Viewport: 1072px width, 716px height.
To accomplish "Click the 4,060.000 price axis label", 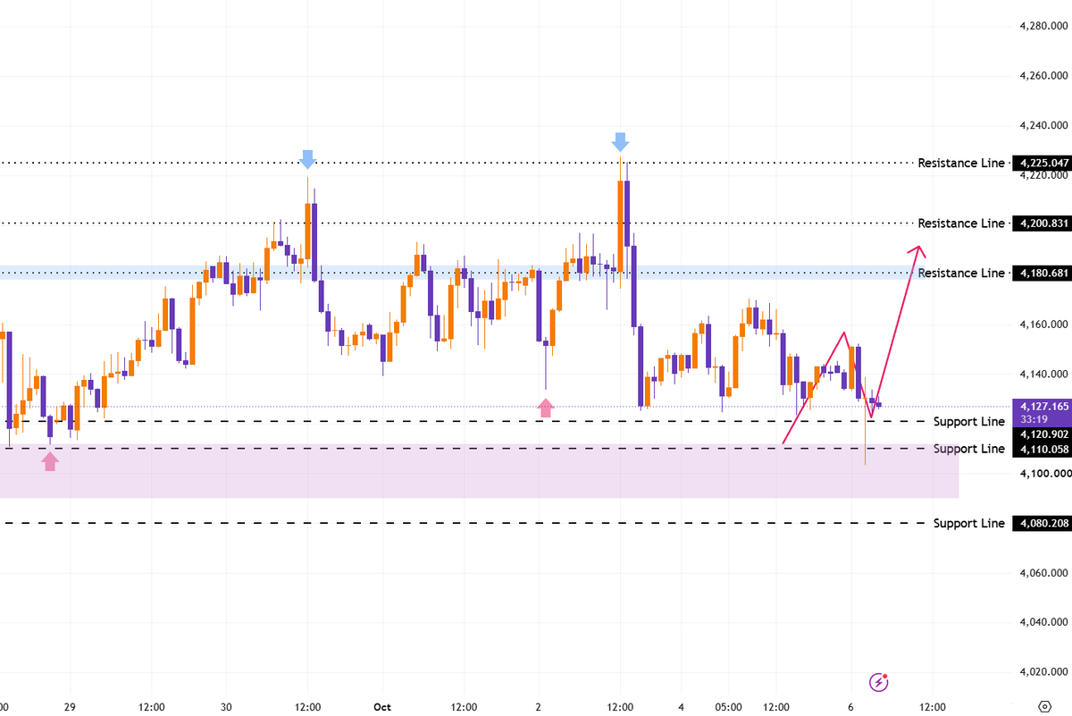I will (x=1044, y=572).
